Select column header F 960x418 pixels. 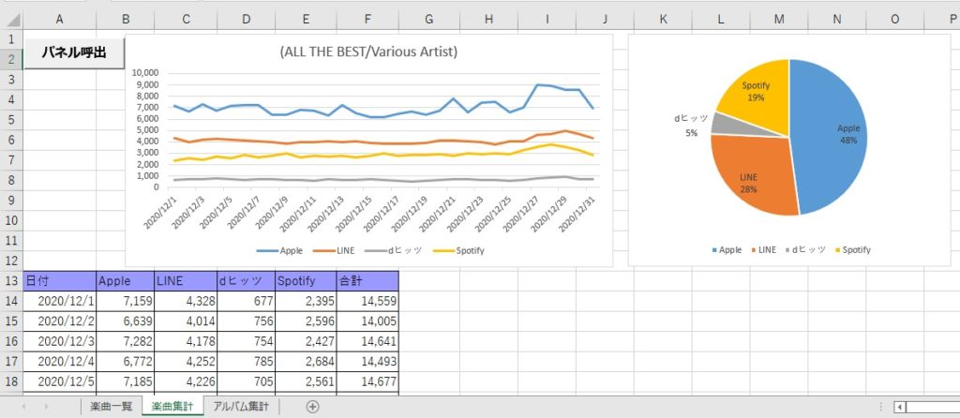pyautogui.click(x=367, y=19)
